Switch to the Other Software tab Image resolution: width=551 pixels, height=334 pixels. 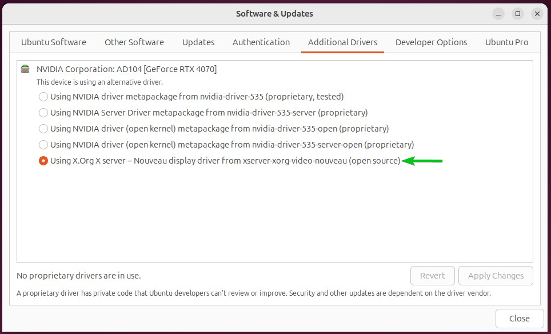pyautogui.click(x=134, y=42)
